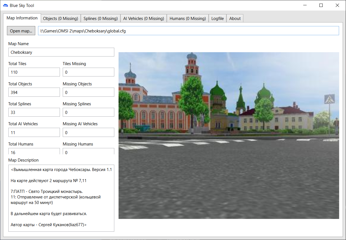Image resolution: width=346 pixels, height=240 pixels.
Task: Open the Objects (0 Missing) tab
Action: click(x=60, y=19)
